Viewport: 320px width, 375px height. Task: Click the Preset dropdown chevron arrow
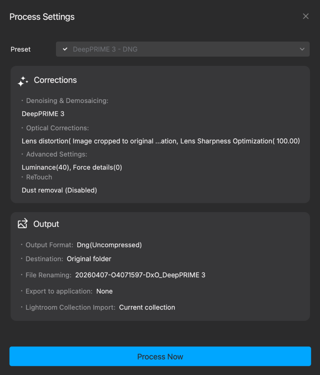point(302,49)
